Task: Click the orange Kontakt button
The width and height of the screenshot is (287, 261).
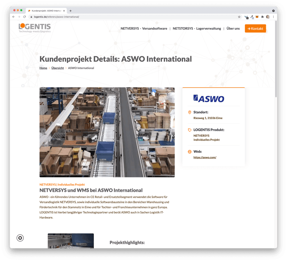Action: tap(255, 29)
